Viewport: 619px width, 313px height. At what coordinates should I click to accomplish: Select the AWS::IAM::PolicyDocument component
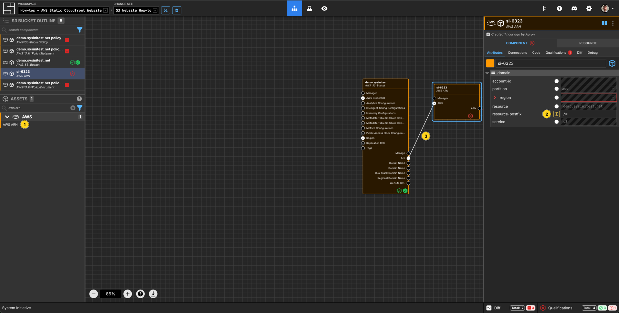(x=43, y=85)
